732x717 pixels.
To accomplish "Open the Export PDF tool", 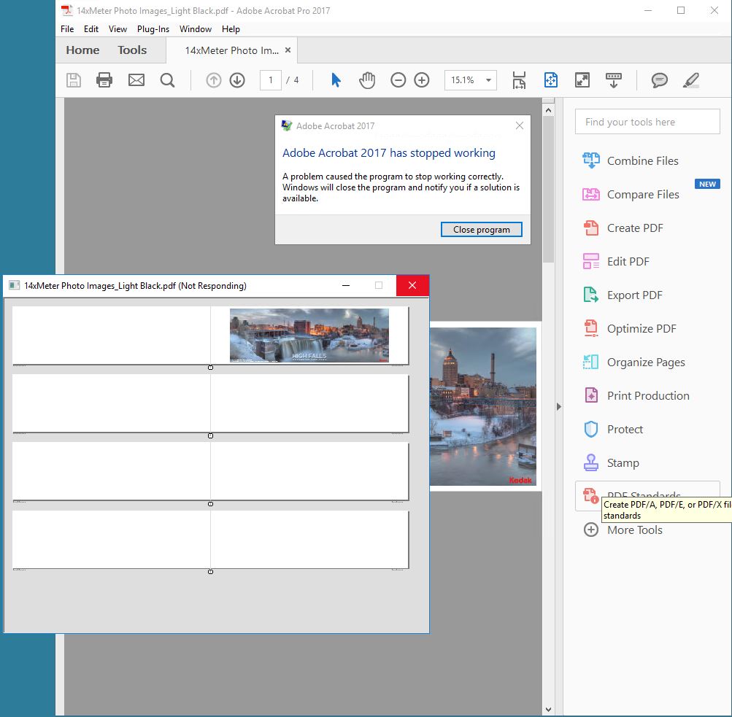I will coord(635,295).
